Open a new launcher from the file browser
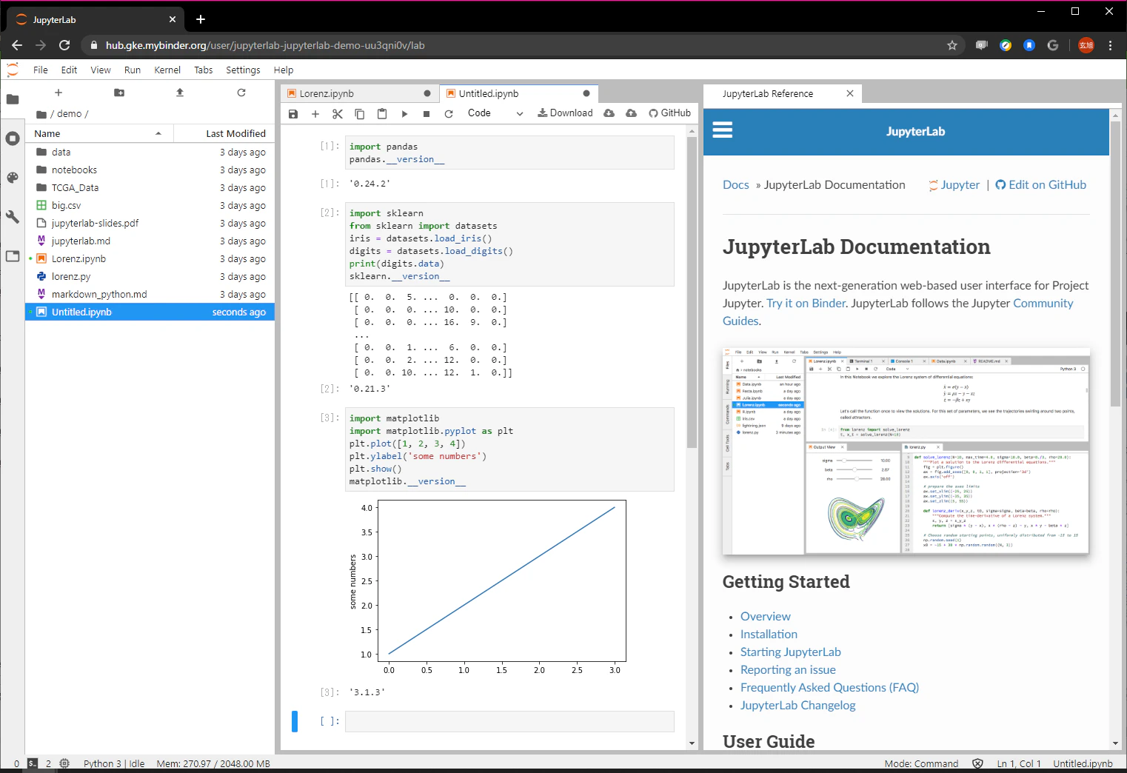Screen dimensions: 1127x773 pyautogui.click(x=58, y=93)
